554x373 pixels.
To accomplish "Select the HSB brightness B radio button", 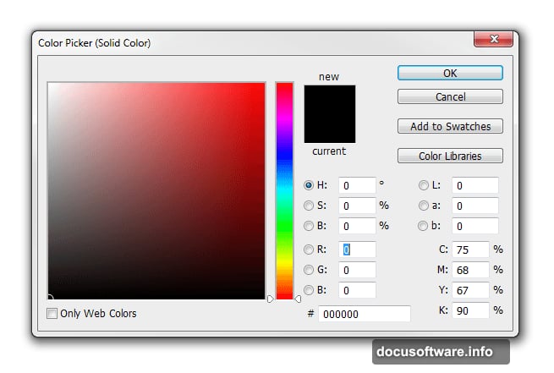I will pyautogui.click(x=309, y=226).
